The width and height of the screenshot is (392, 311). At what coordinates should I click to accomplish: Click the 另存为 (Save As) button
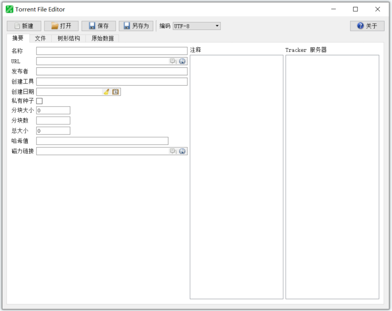click(136, 26)
